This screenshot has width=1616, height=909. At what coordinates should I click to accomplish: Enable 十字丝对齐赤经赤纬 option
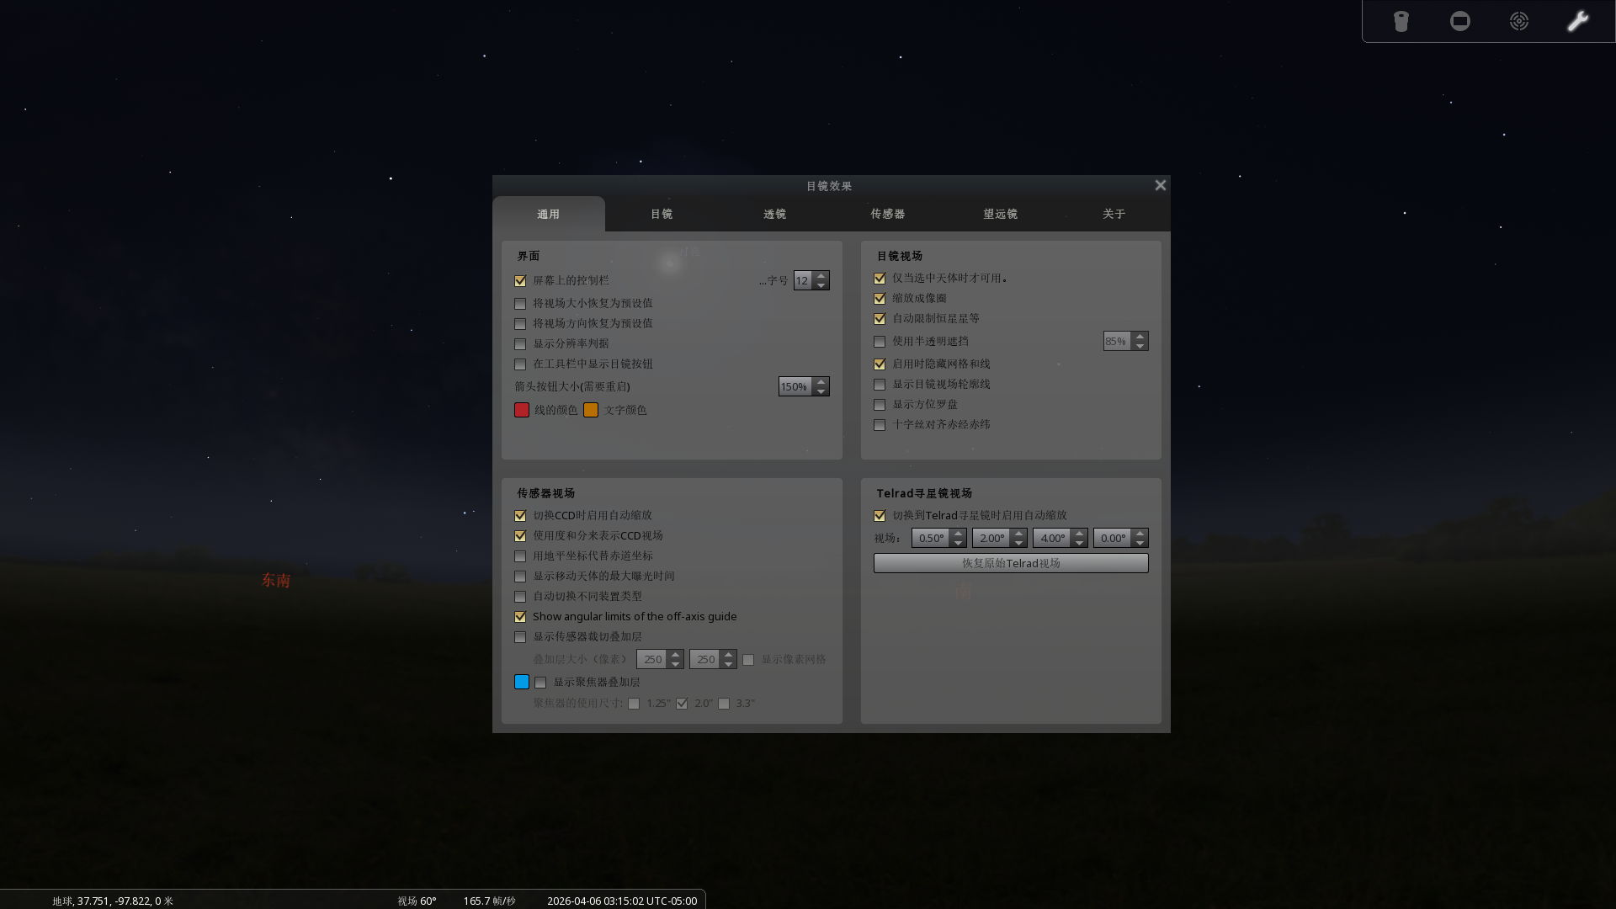(x=880, y=425)
